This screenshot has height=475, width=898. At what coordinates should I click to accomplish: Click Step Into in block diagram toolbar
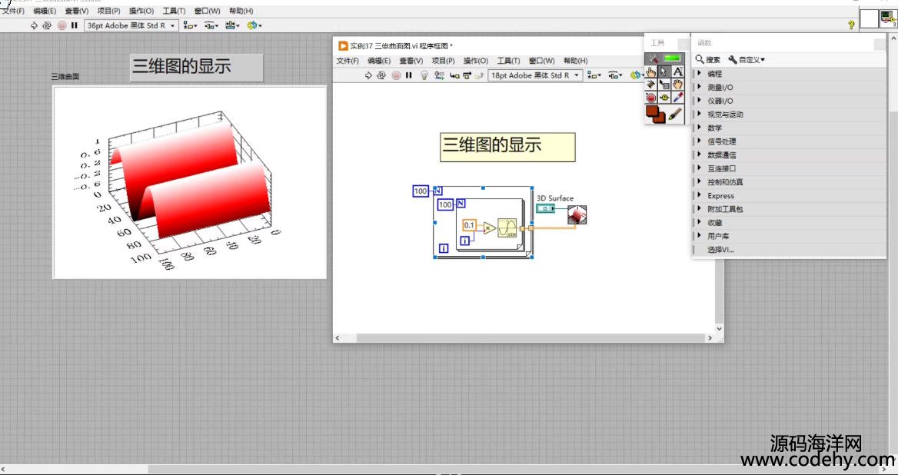tap(454, 75)
